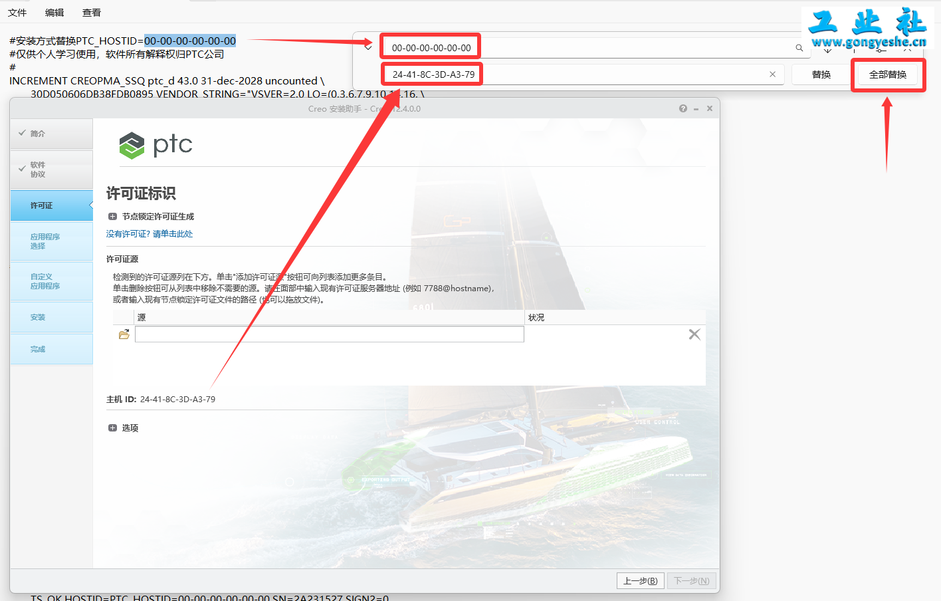
Task: Expand the 选项 section
Action: [x=112, y=428]
